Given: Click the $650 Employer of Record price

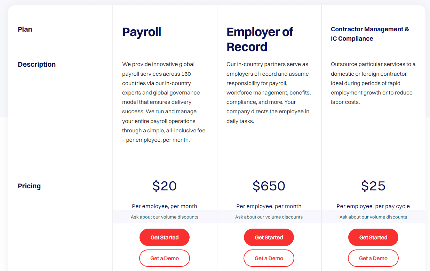Looking at the screenshot, I should click(269, 186).
